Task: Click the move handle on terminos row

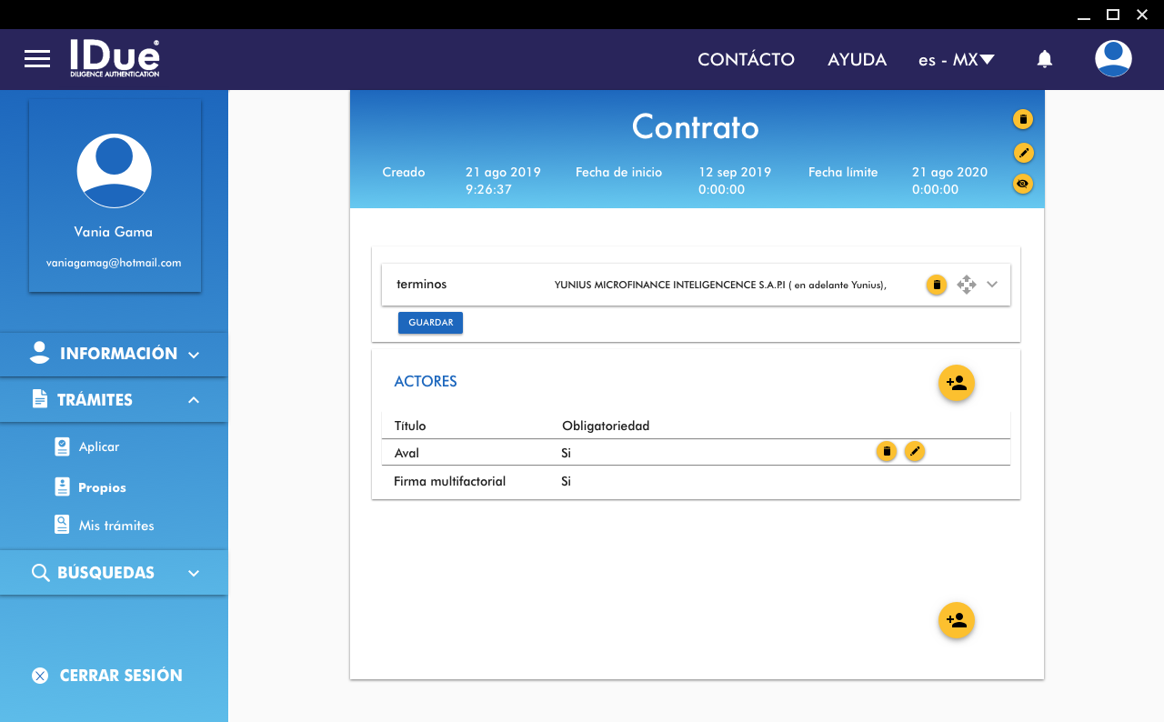Action: [967, 285]
